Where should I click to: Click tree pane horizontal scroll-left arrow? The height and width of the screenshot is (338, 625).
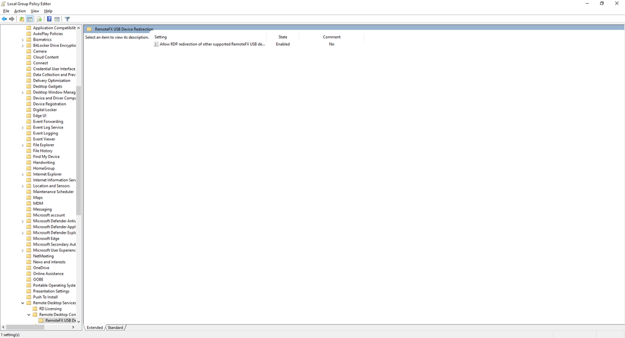4,327
